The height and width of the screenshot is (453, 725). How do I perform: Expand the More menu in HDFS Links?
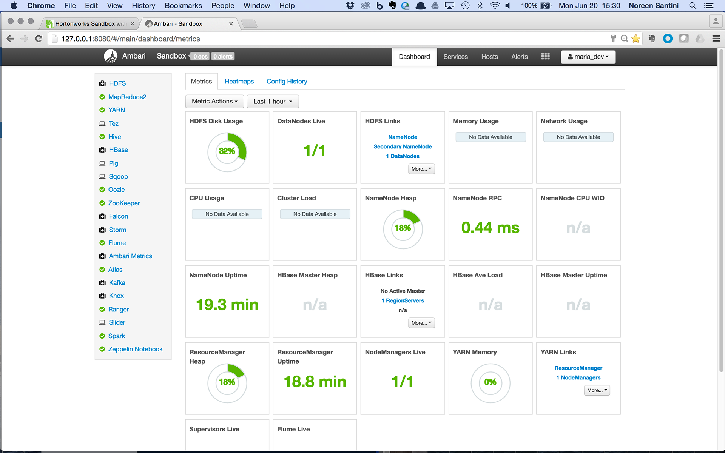421,169
